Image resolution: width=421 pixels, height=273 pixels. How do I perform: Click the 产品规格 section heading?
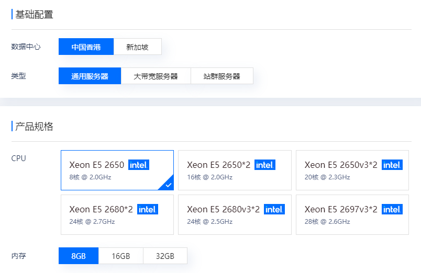pyautogui.click(x=34, y=127)
